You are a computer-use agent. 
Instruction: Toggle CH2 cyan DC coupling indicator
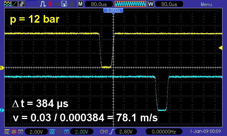(x=52, y=131)
